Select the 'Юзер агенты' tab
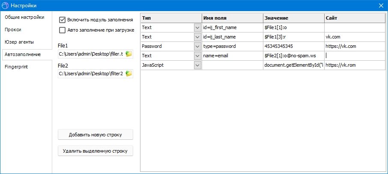Image resolution: width=388 pixels, height=174 pixels. (x=19, y=42)
